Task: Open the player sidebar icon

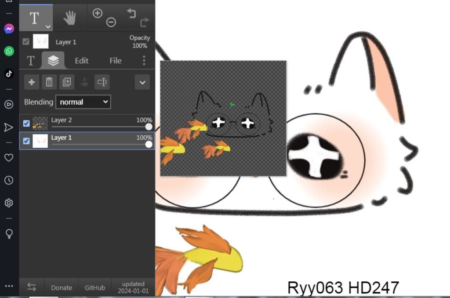Action: pos(9,105)
